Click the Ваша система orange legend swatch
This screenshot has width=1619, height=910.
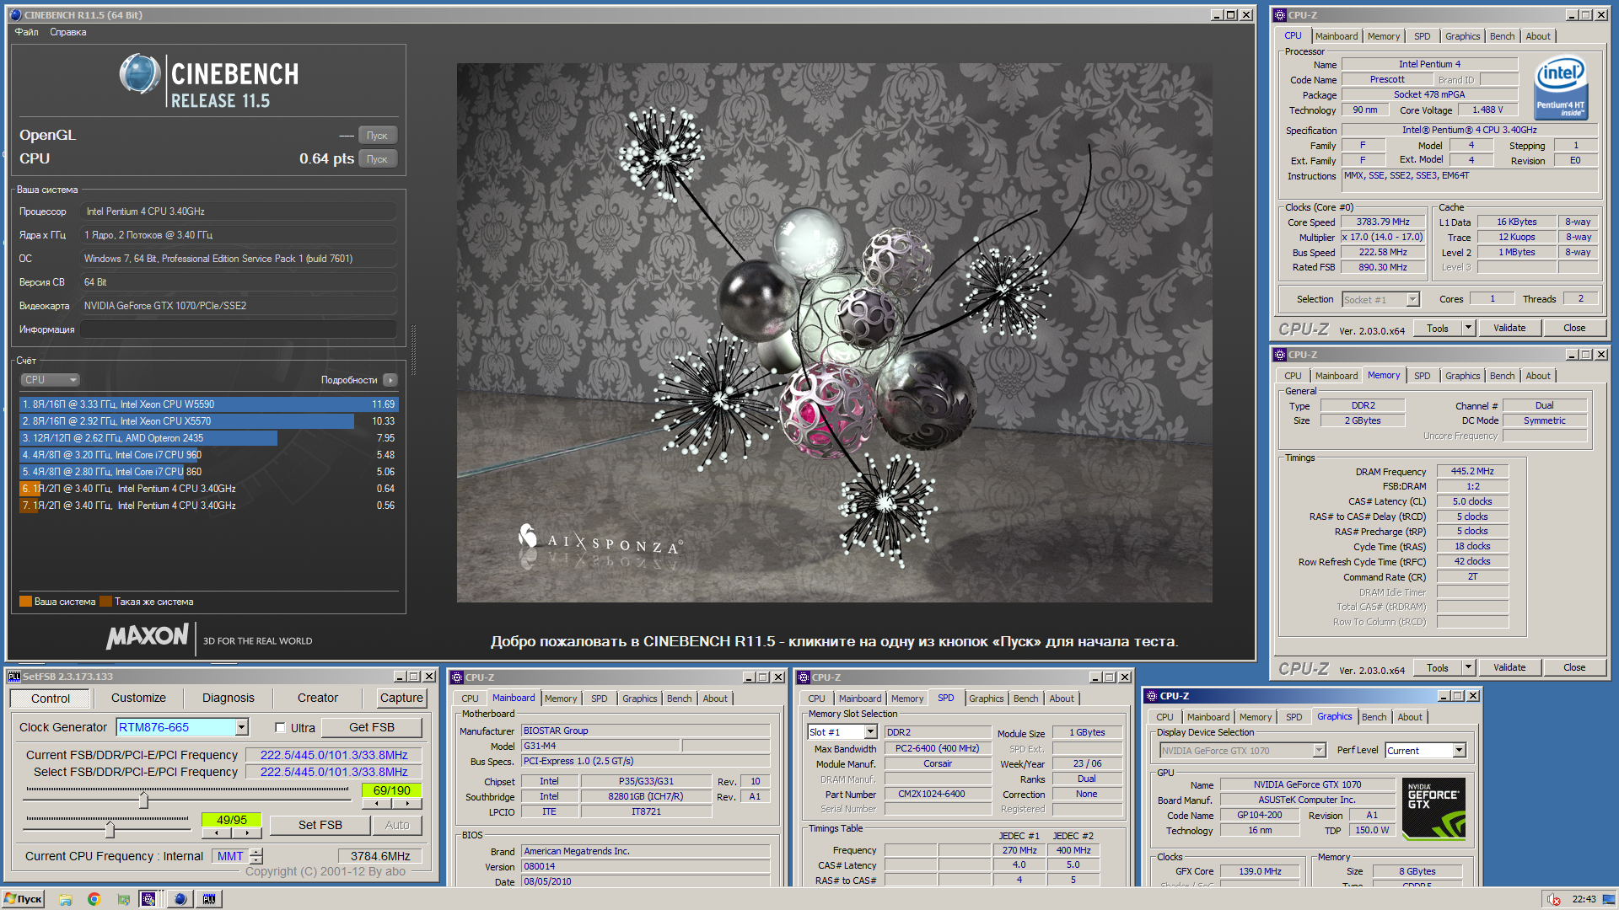pyautogui.click(x=25, y=602)
